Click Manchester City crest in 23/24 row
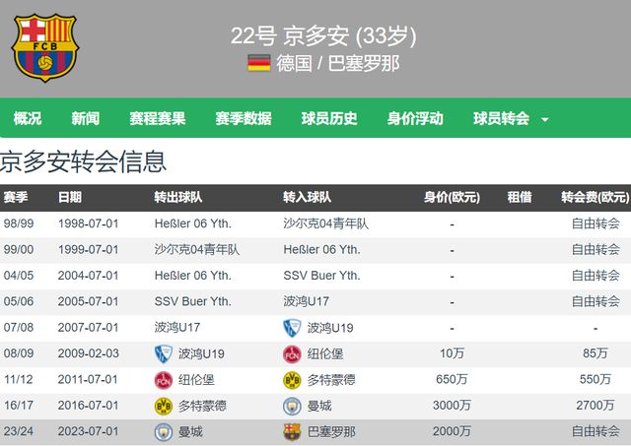Image resolution: width=631 pixels, height=446 pixels. (164, 432)
